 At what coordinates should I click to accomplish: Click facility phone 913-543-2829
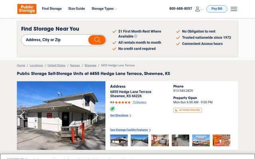183,91
